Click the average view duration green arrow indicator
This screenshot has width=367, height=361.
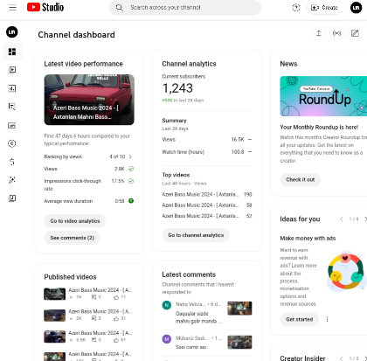coord(131,201)
